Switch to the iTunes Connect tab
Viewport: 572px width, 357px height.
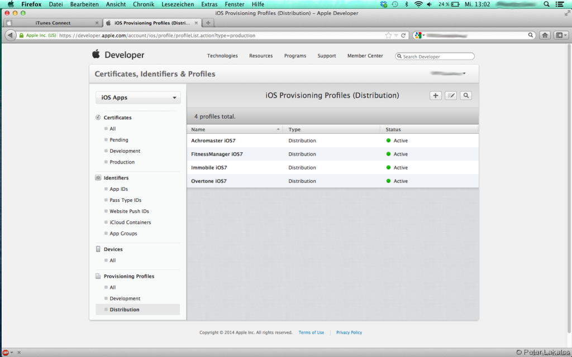point(53,22)
